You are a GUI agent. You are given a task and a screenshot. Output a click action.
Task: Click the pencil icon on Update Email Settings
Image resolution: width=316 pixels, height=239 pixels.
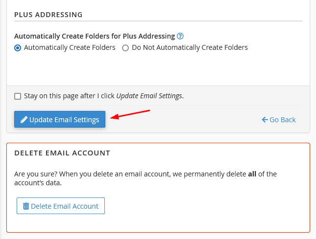click(24, 119)
